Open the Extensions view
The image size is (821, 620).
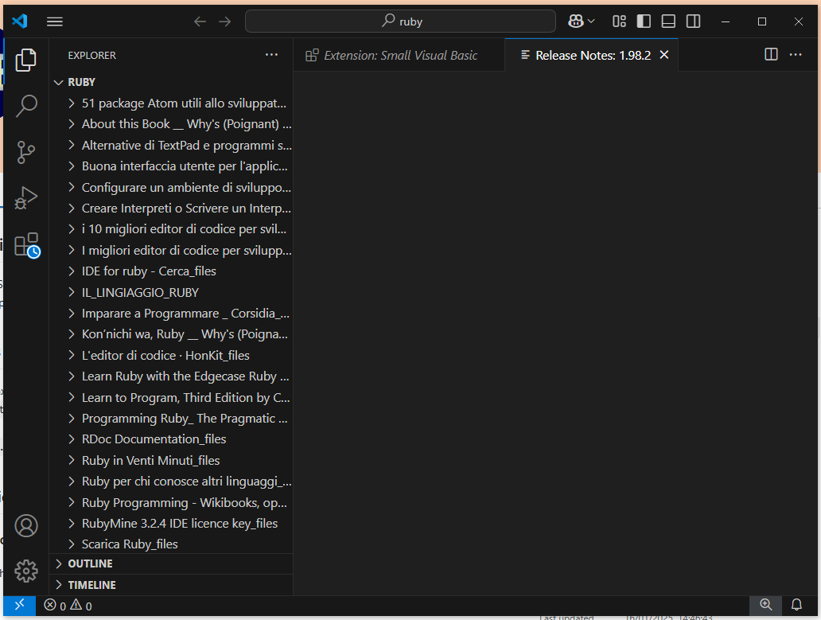pos(27,245)
